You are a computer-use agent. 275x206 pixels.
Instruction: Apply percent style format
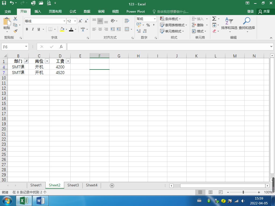click(148, 25)
